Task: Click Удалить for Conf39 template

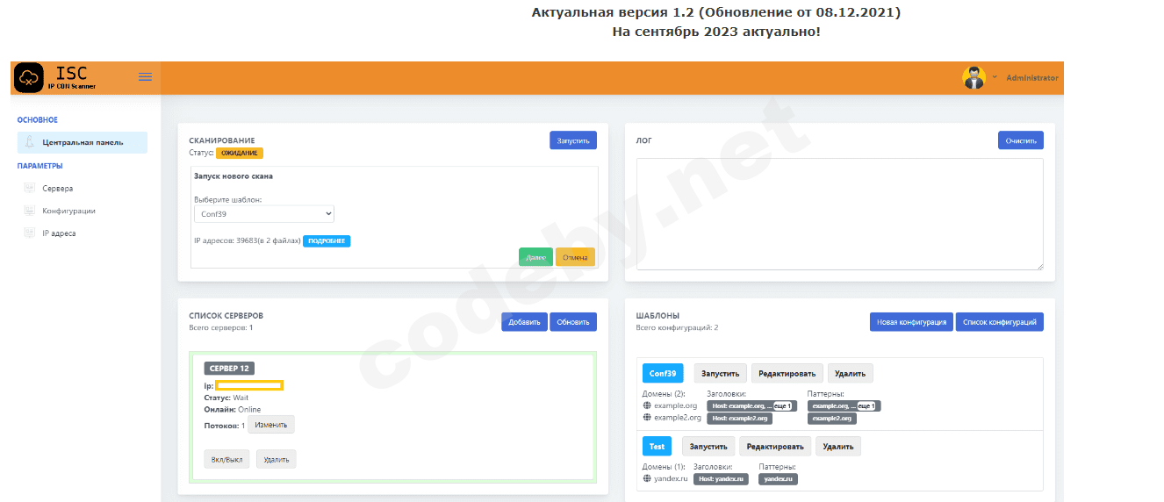Action: 850,373
